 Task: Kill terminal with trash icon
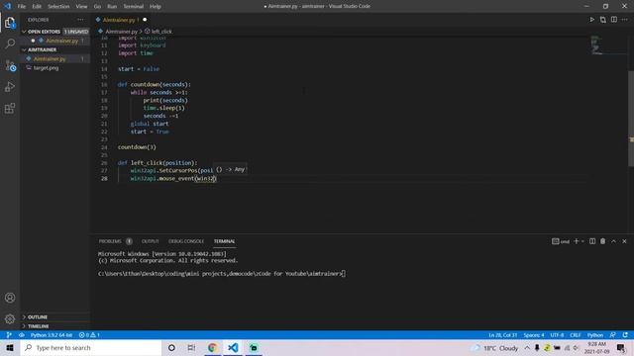(x=603, y=241)
